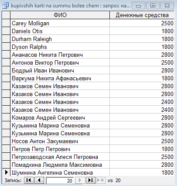The height and width of the screenshot is (186, 177).
Task: Select the row selector for Durham Raleigh
Action: [x=6, y=39]
